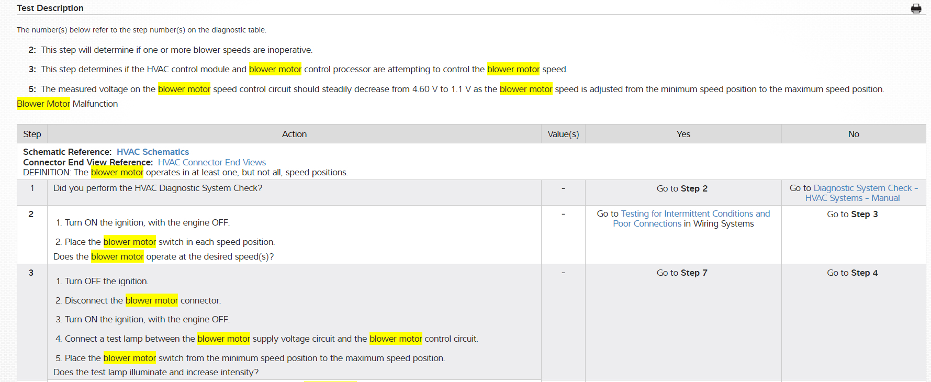931x382 pixels.
Task: Click row number 3 in Step column
Action: coord(31,273)
